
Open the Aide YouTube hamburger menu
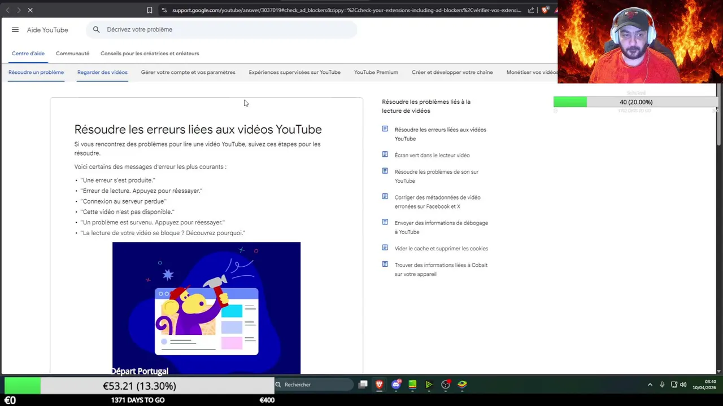[15, 30]
